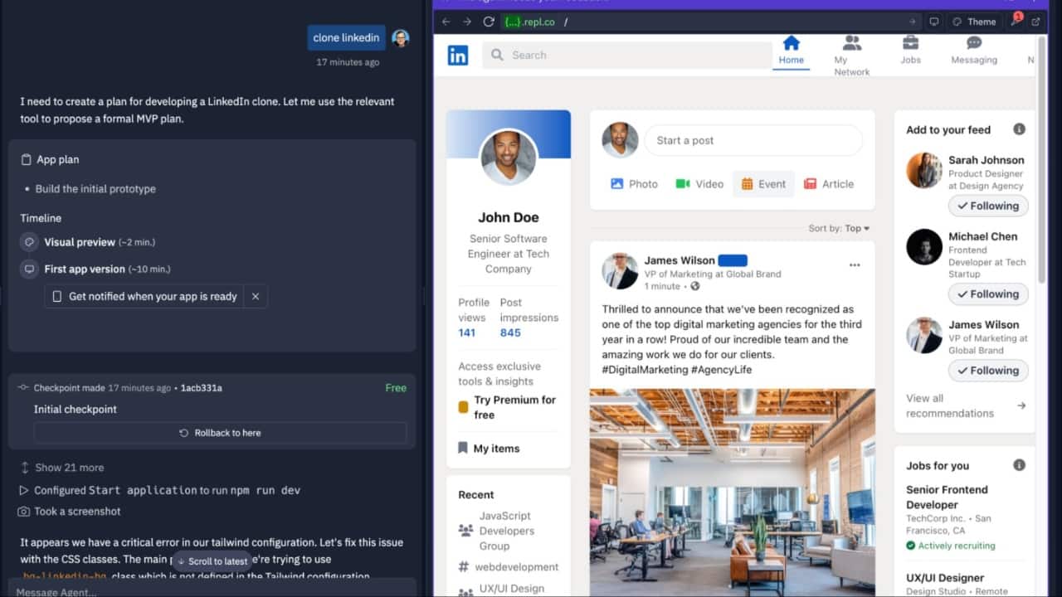
Task: Click the Configured Start application entry
Action: click(160, 490)
